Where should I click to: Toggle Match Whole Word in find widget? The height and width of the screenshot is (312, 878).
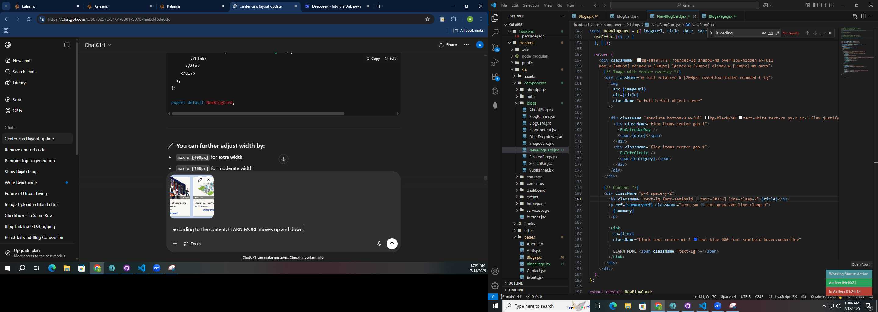click(771, 33)
